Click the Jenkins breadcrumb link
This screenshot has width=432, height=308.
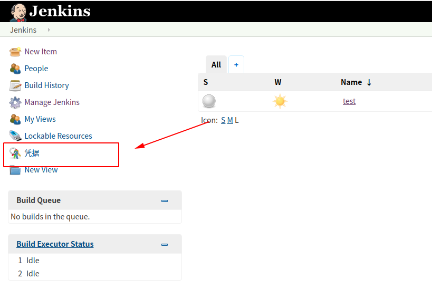point(23,30)
